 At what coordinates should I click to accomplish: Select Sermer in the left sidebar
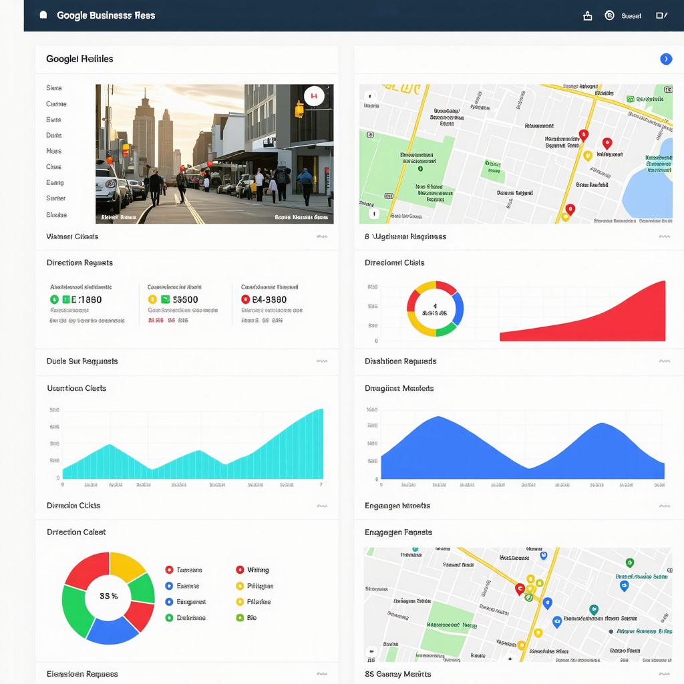click(x=56, y=198)
